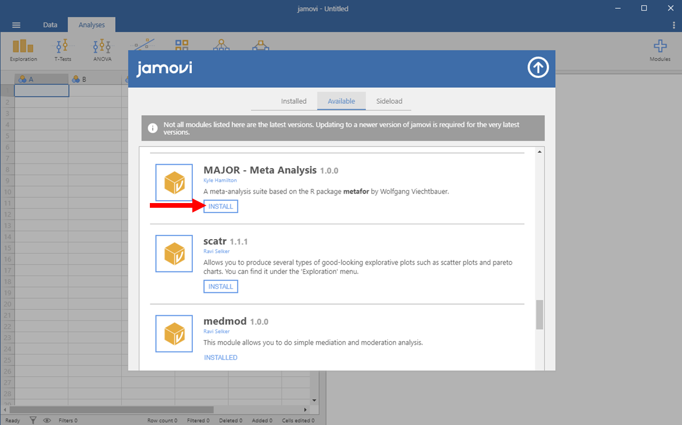Select column A header in spreadsheet
Screen dimensions: 682x425
pyautogui.click(x=41, y=79)
